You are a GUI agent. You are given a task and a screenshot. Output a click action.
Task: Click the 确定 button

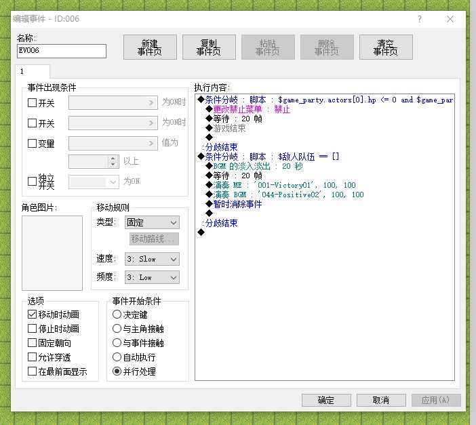point(326,400)
